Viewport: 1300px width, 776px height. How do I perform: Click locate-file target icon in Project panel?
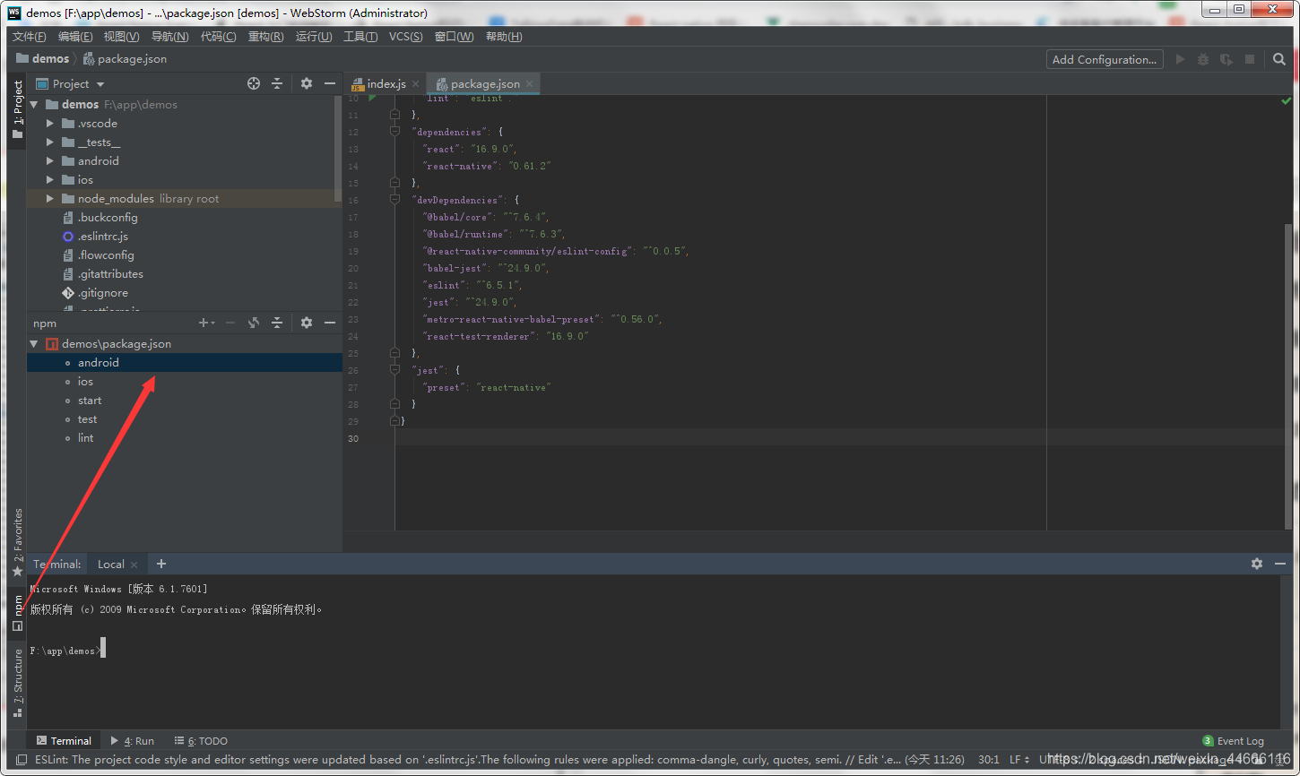(x=254, y=83)
